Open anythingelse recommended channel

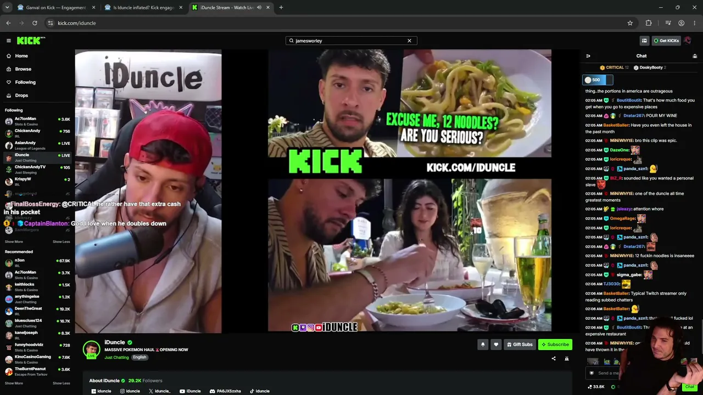37,298
